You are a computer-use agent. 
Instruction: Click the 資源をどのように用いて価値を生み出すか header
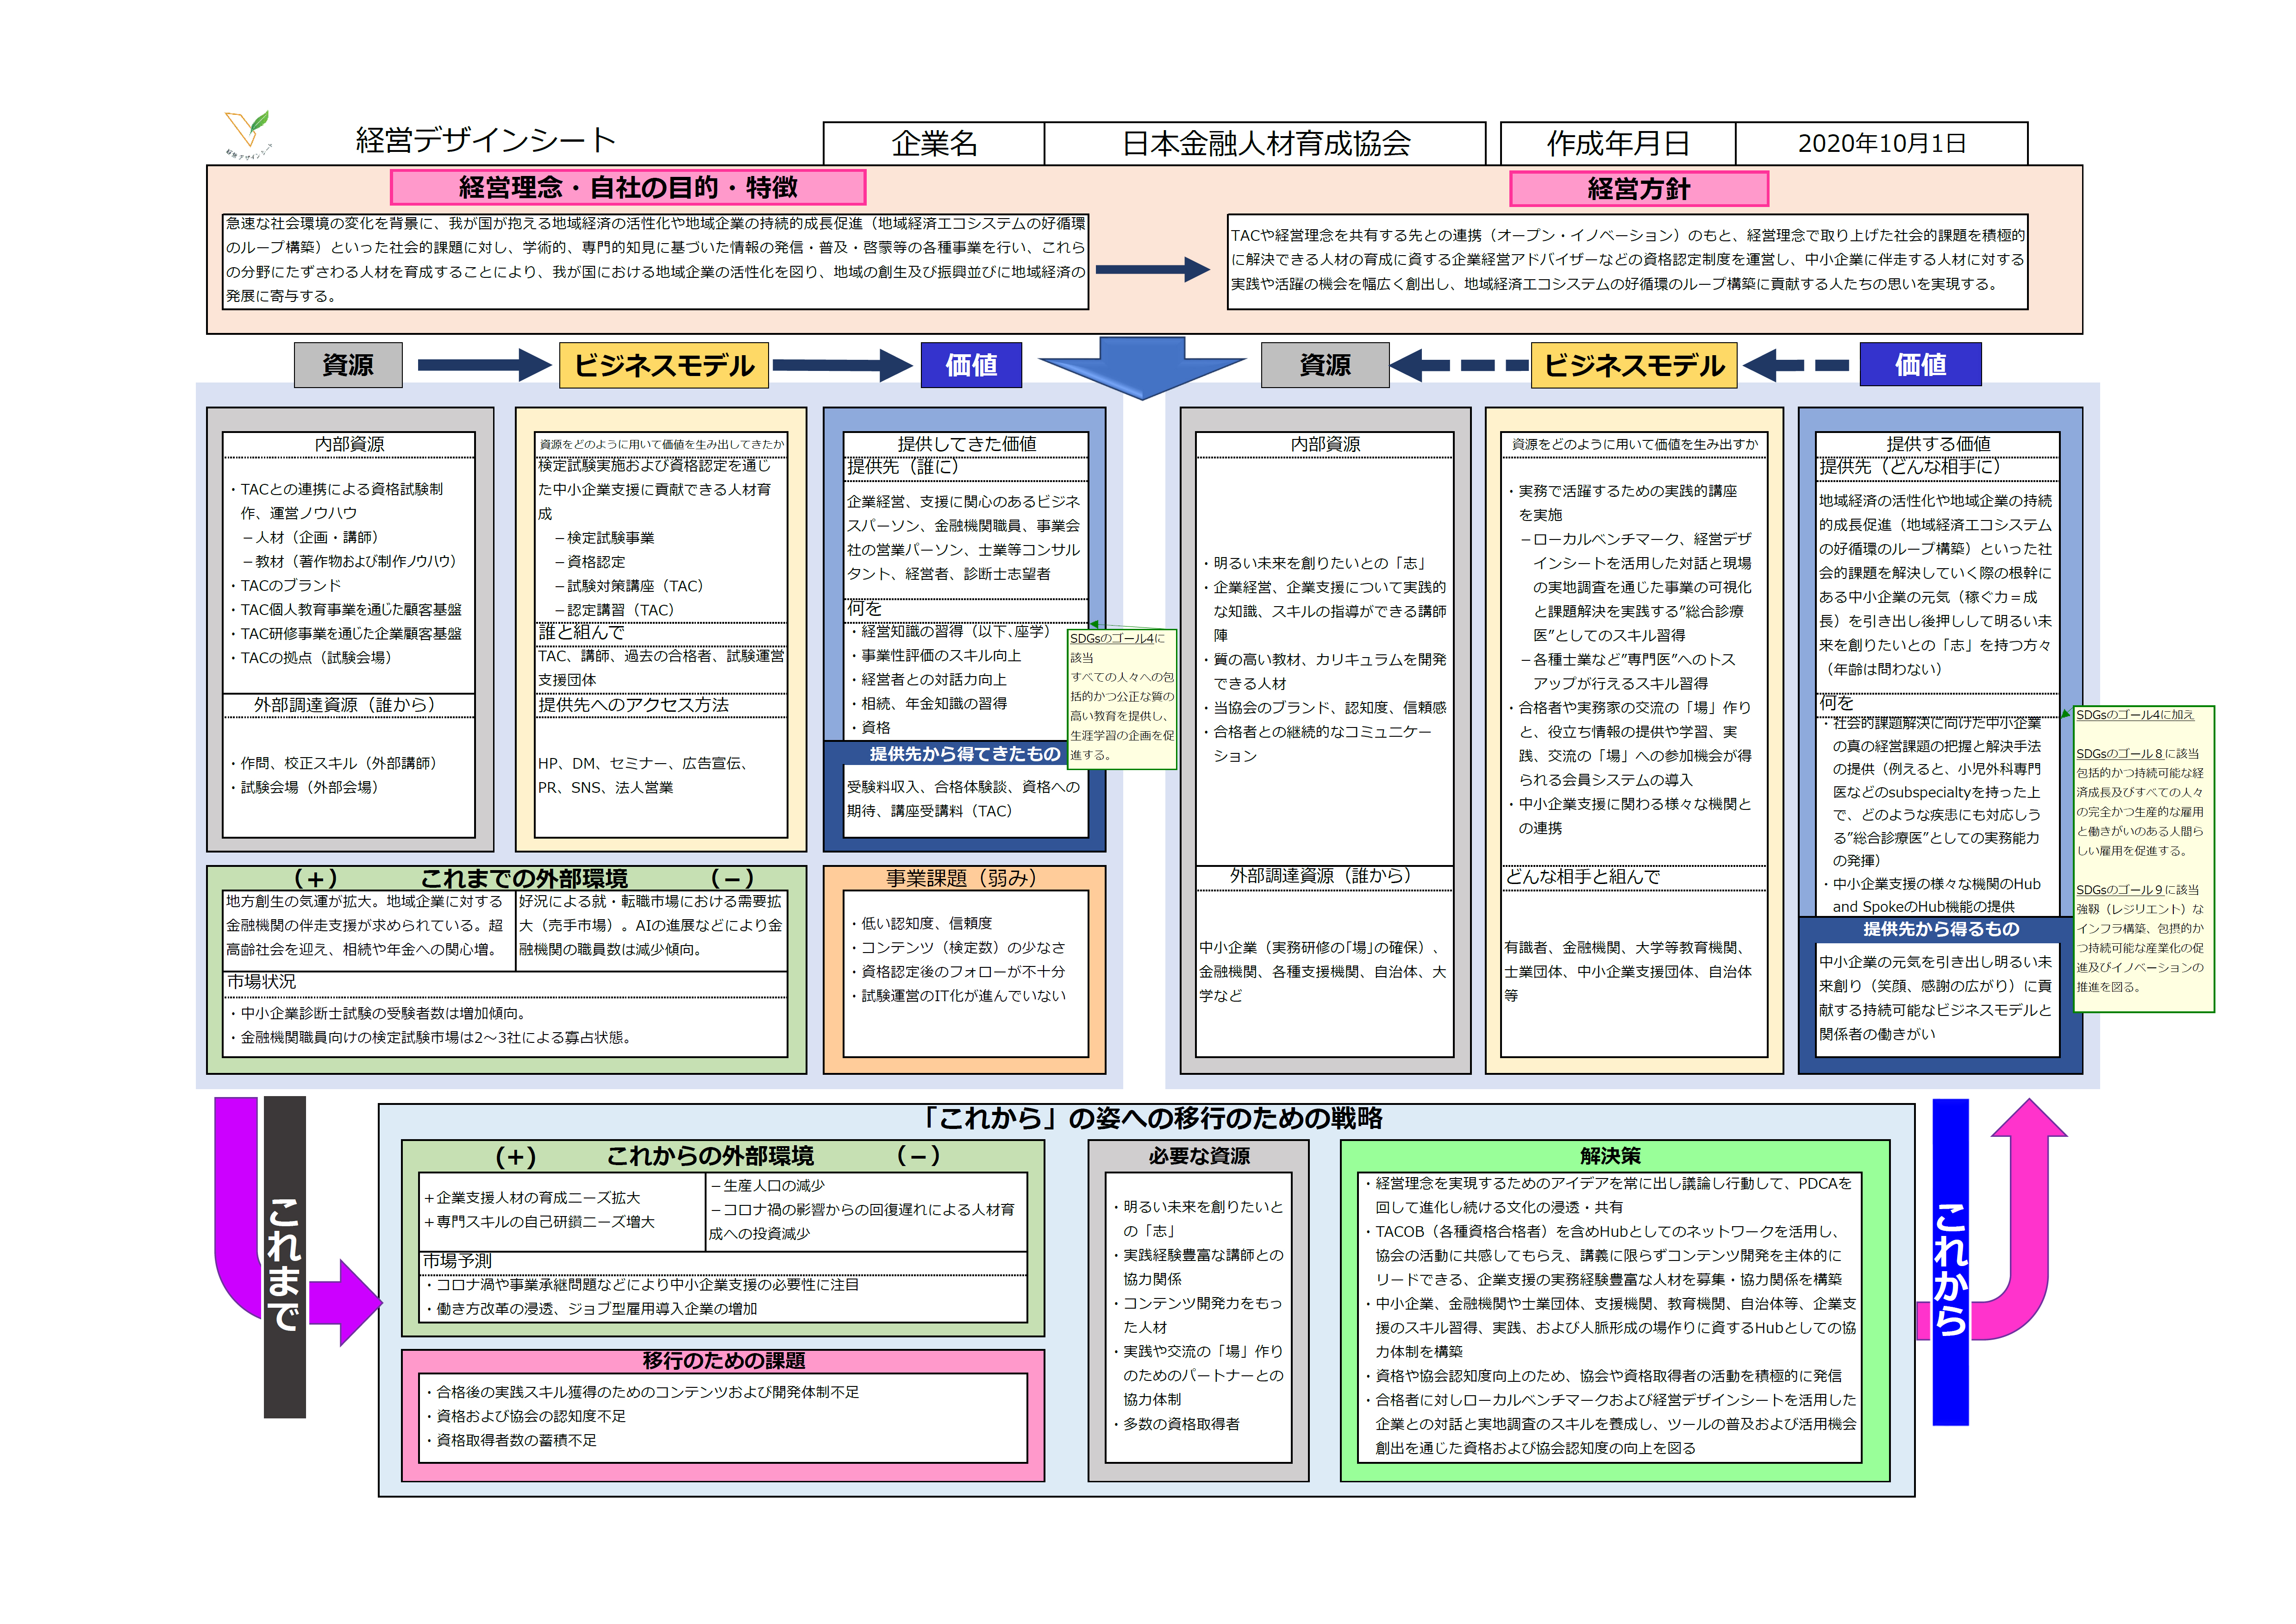(x=1634, y=444)
